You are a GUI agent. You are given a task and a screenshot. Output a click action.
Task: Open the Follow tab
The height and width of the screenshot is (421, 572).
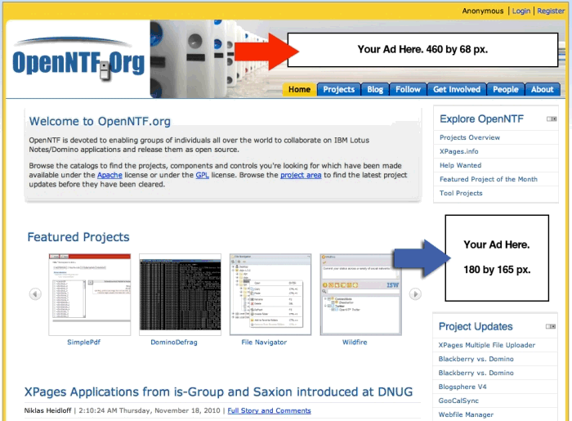pyautogui.click(x=408, y=89)
